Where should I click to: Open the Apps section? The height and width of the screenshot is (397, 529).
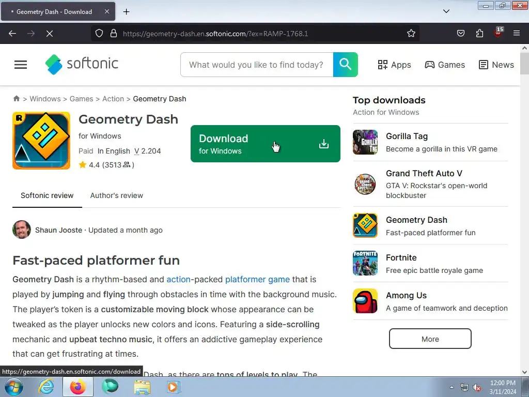click(394, 65)
